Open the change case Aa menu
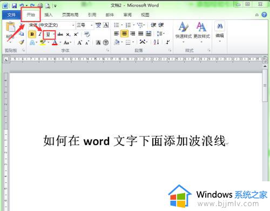 tap(67, 43)
